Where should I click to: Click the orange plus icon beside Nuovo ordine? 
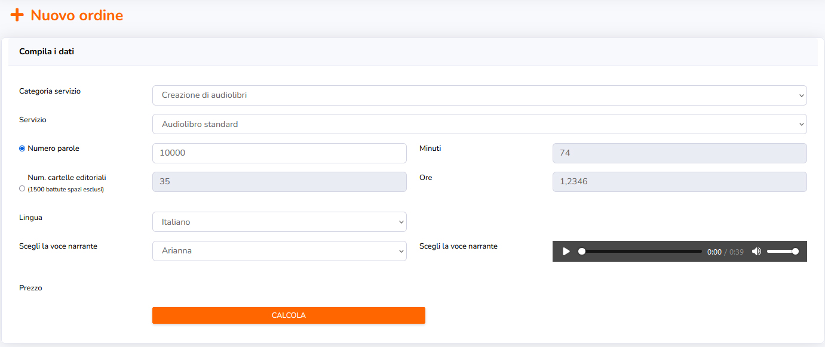pyautogui.click(x=17, y=16)
